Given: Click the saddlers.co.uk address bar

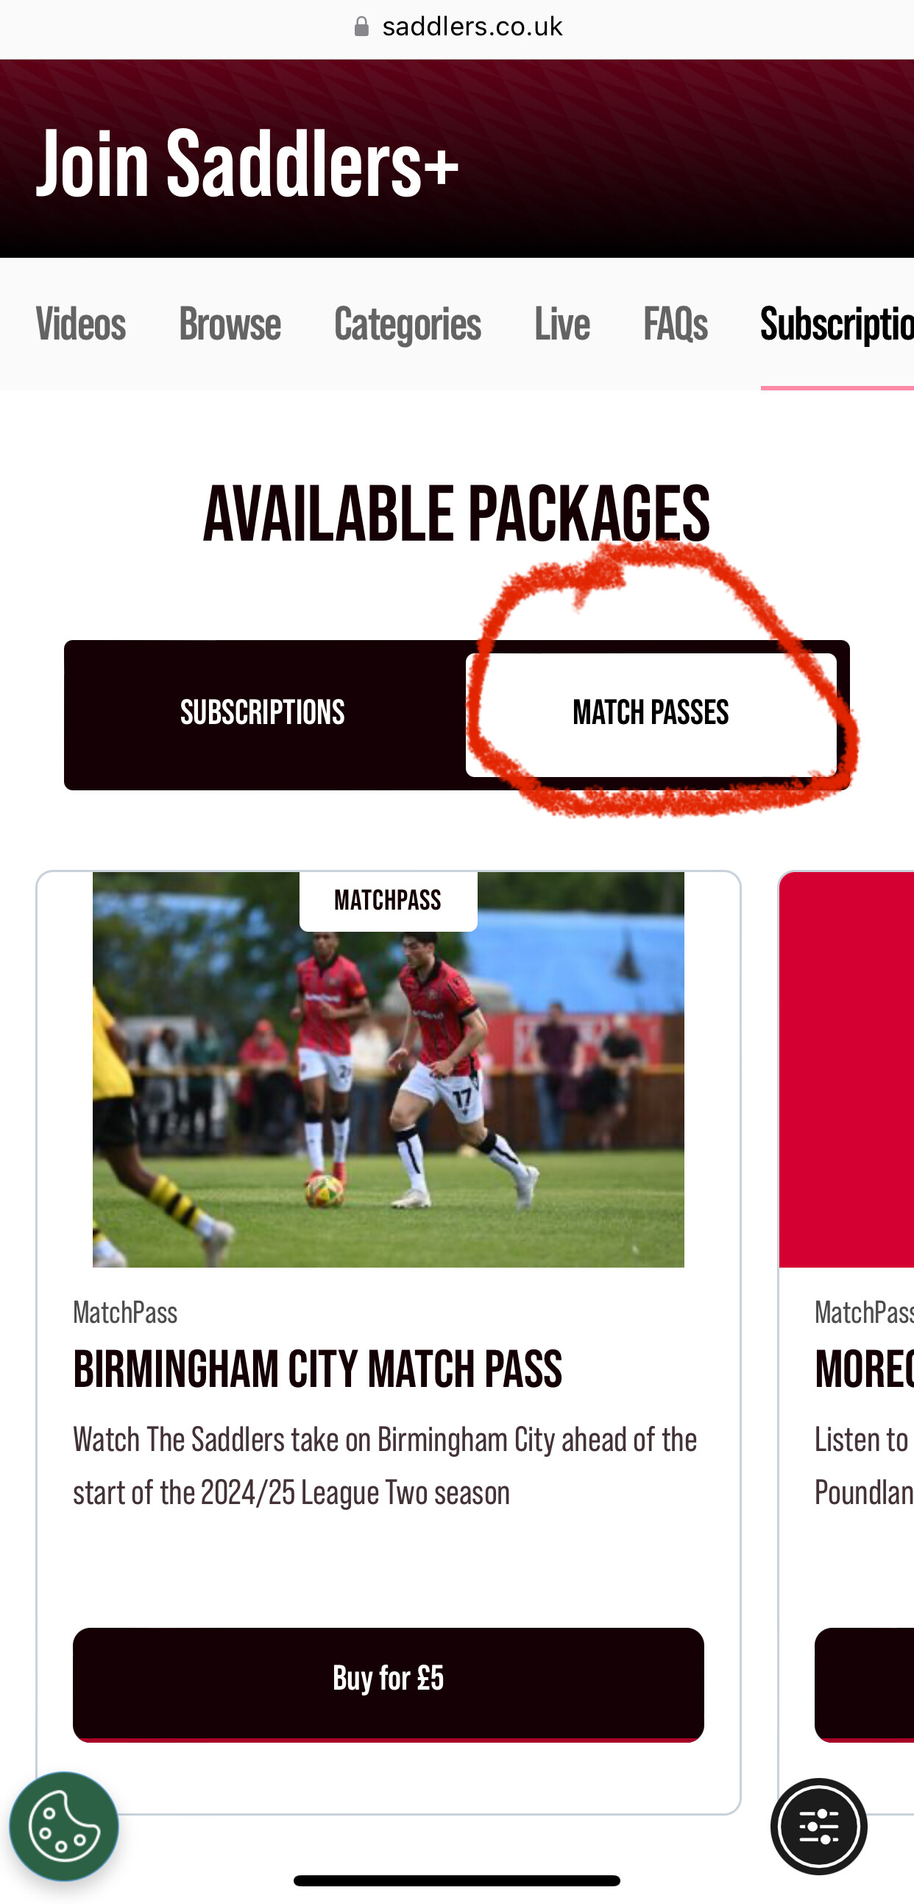Looking at the screenshot, I should click(457, 27).
